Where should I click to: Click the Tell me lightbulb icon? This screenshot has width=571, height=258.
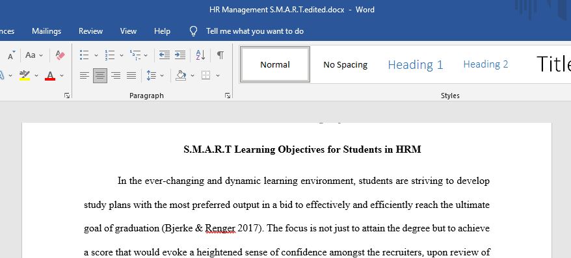[194, 31]
